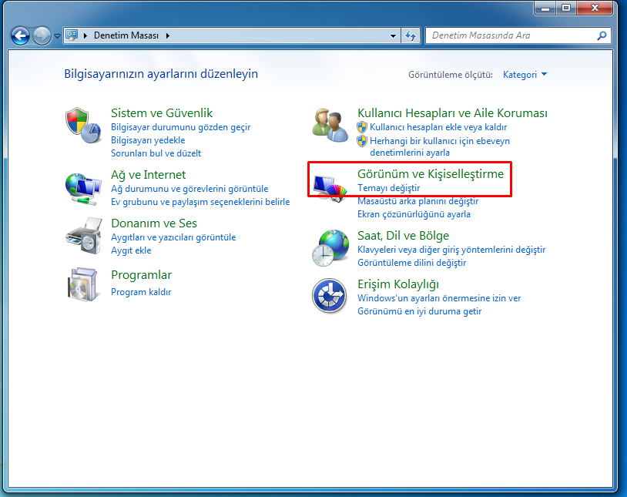Open the Görünüm ve Kişiselleştirme monitor icon
The height and width of the screenshot is (497, 627).
pyautogui.click(x=330, y=189)
